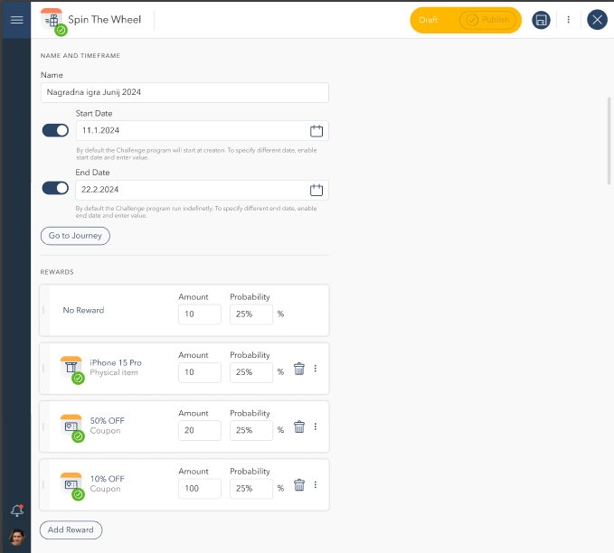
Task: Click the End Date field 22.2.2024
Action: (x=202, y=190)
